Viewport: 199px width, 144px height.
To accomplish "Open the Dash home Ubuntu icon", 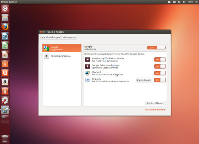I will point(5,8).
